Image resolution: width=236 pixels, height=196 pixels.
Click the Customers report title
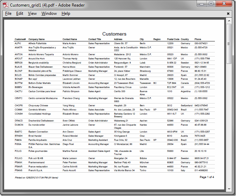(115, 34)
